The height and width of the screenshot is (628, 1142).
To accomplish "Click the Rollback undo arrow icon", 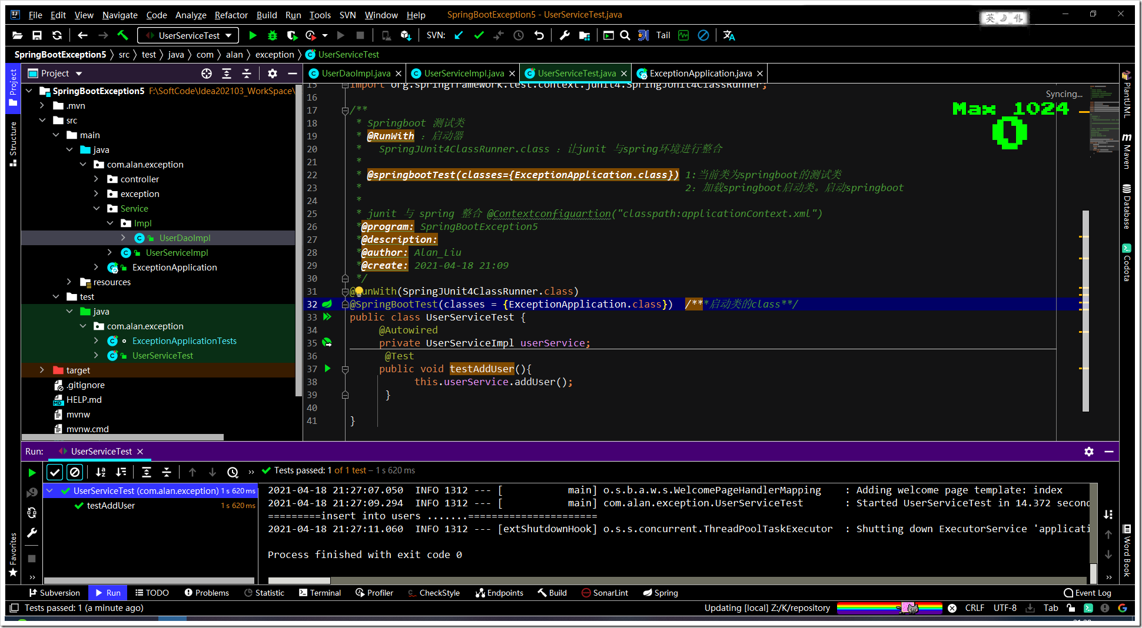I will point(539,35).
